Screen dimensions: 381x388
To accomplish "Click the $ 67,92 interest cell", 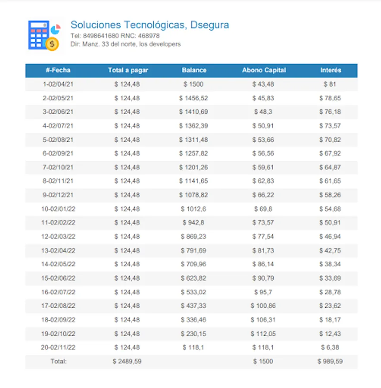I will (x=330, y=153).
